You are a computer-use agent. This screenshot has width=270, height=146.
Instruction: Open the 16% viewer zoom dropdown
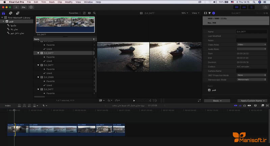[x=185, y=13]
